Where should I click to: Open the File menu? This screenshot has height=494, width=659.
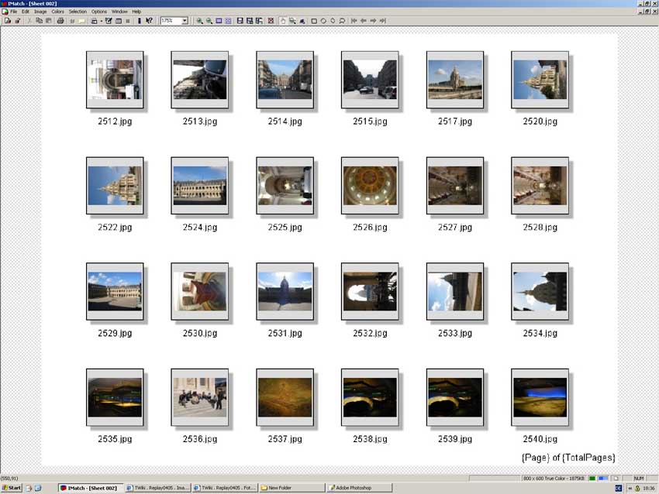coord(13,12)
